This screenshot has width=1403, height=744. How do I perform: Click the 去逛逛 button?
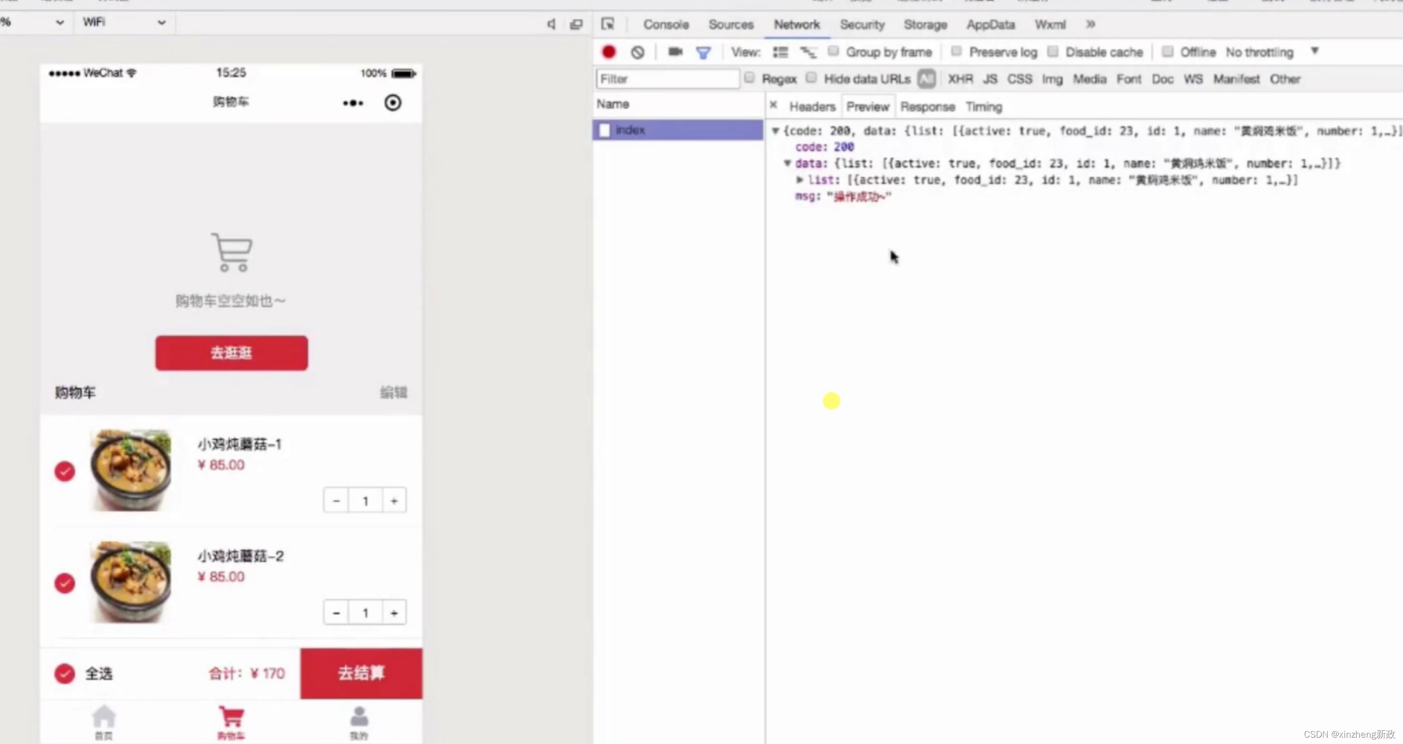click(231, 352)
